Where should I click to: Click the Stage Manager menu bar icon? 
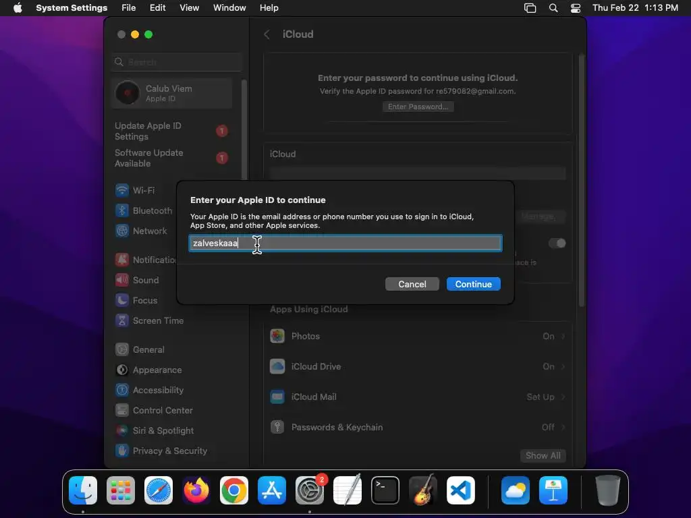click(530, 7)
